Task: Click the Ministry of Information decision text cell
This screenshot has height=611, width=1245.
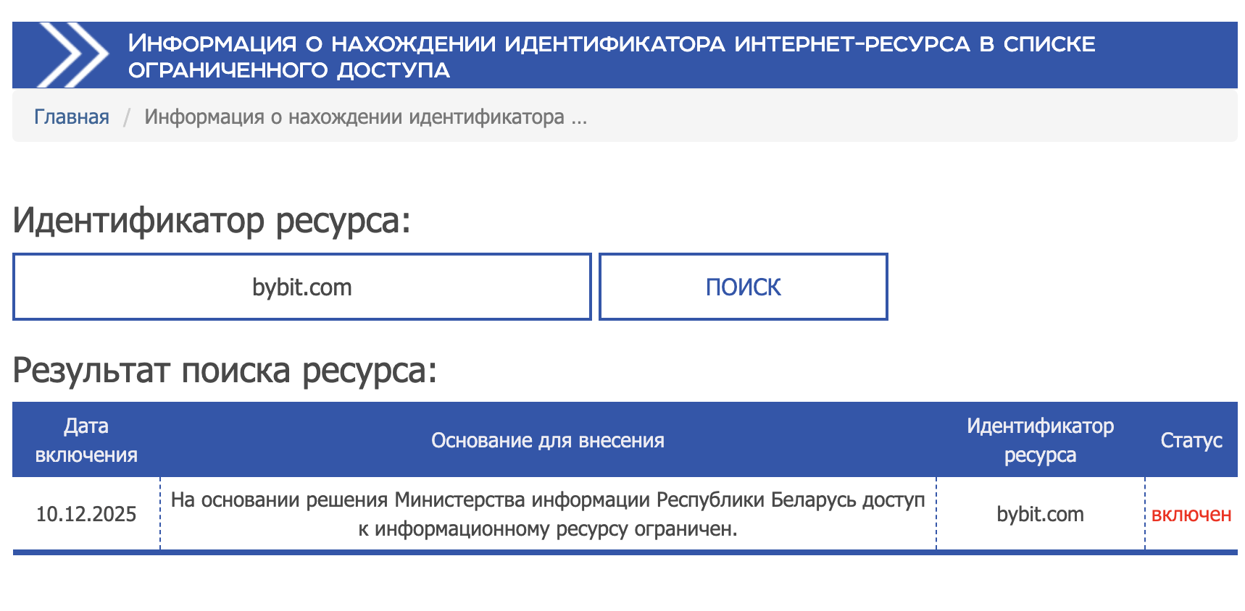Action: 549,514
